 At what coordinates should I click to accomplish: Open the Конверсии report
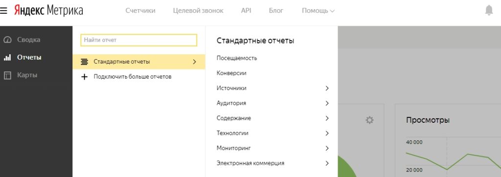231,73
